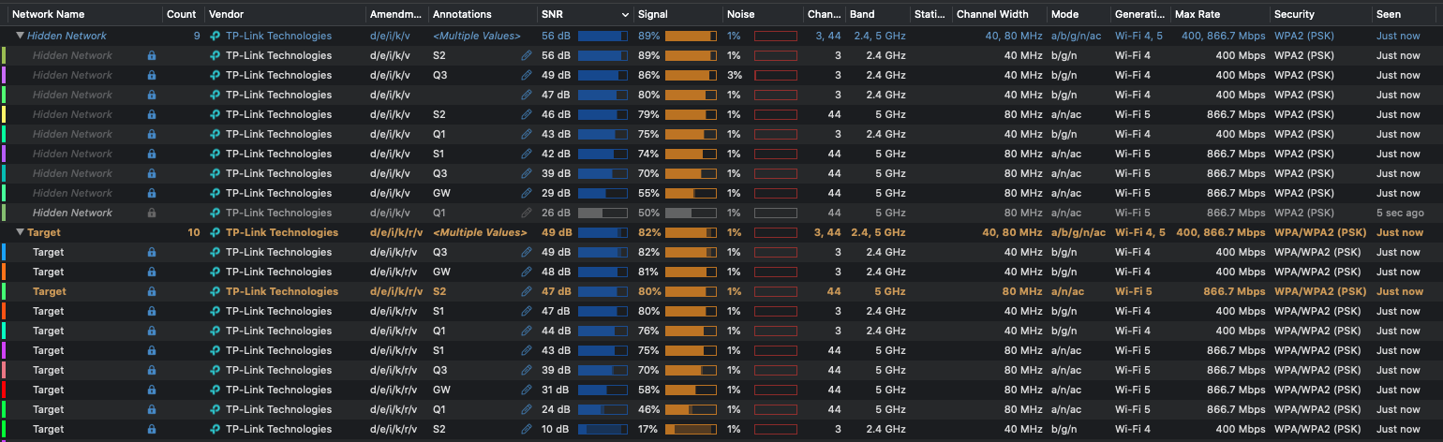
Task: Click '58%' signal value on Target GW row
Action: (x=648, y=390)
